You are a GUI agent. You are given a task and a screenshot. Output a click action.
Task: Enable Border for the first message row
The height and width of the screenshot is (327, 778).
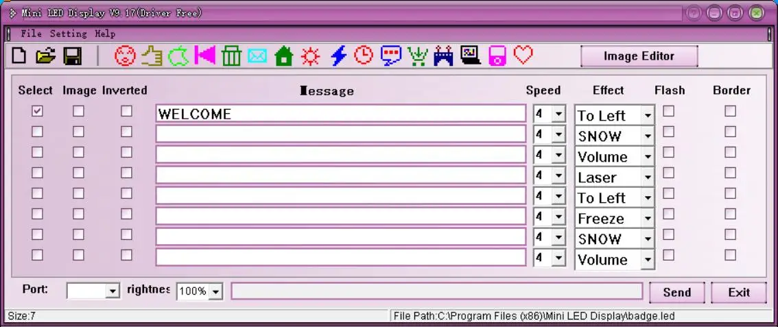pos(730,111)
